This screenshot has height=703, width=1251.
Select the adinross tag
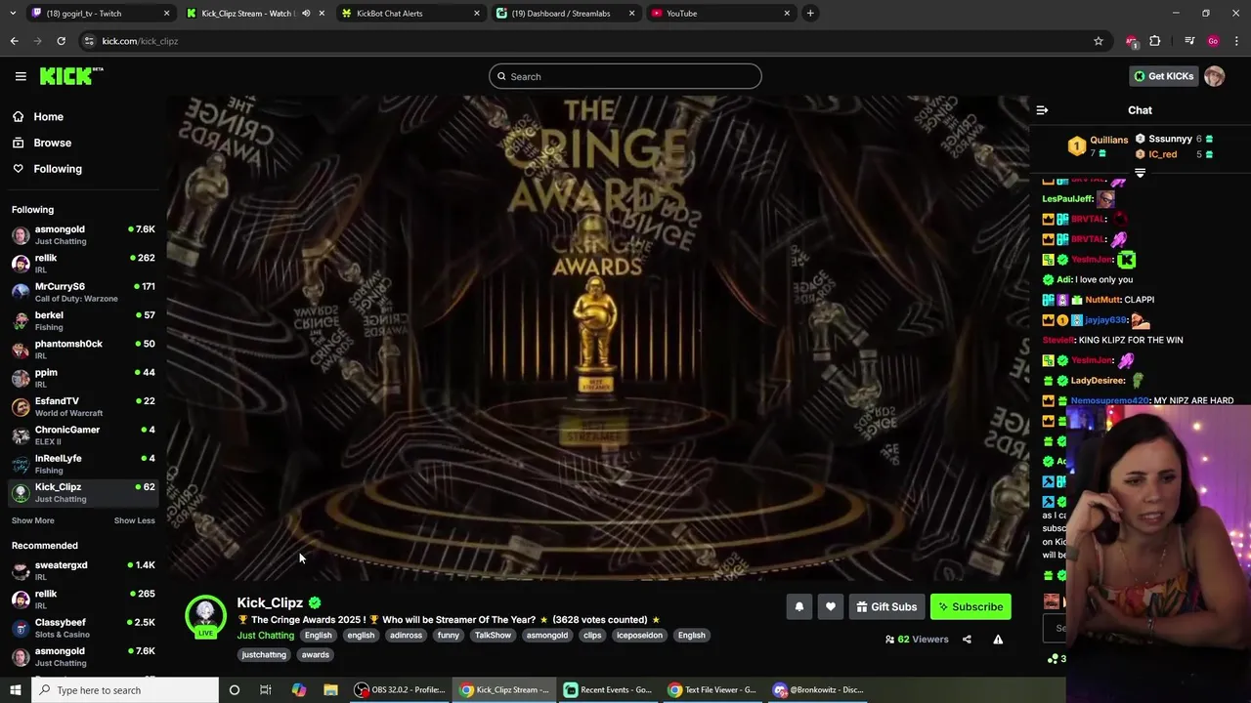tap(406, 636)
